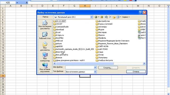
Task: Click the Отмена button
Action: tap(136, 72)
